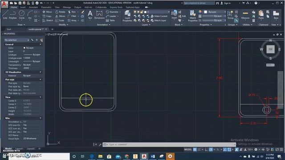Toggle snap mode in status bar
This screenshot has height=160, width=285.
point(199,149)
